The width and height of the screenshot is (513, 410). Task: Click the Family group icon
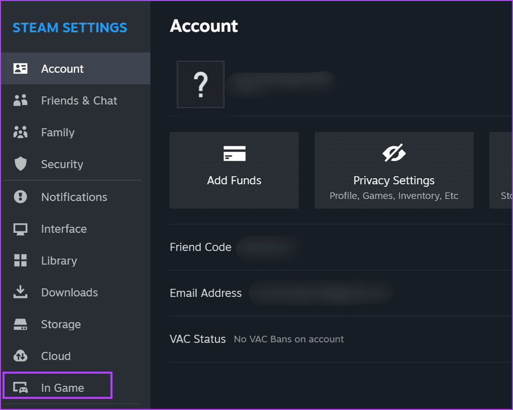click(20, 132)
